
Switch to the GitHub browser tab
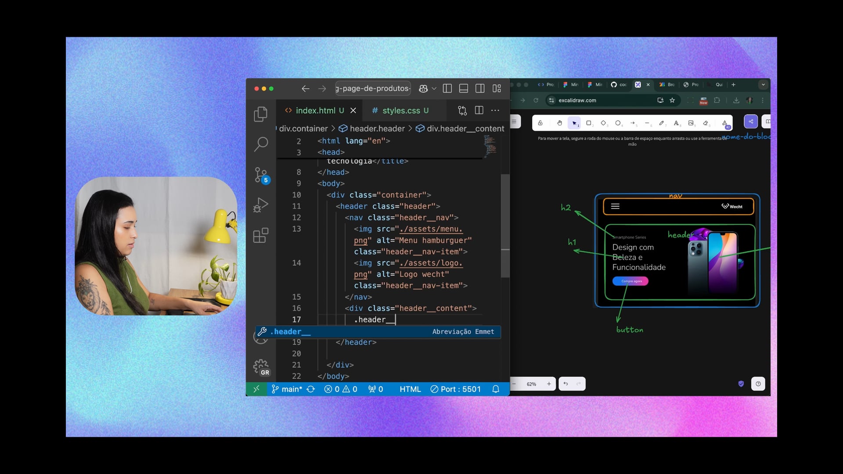coord(619,85)
